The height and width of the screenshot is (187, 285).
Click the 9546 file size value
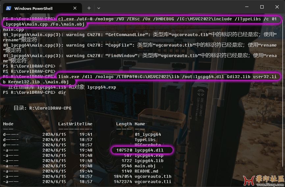click(x=127, y=166)
